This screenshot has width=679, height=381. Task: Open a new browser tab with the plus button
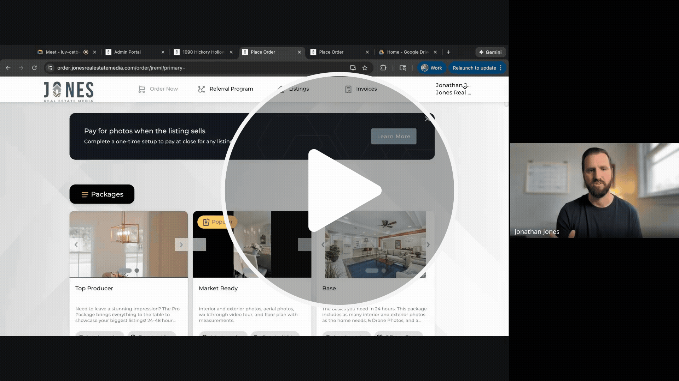448,52
